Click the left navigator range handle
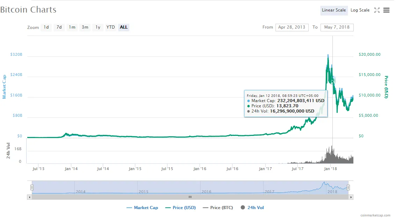The height and width of the screenshot is (222, 410). pyautogui.click(x=32, y=187)
